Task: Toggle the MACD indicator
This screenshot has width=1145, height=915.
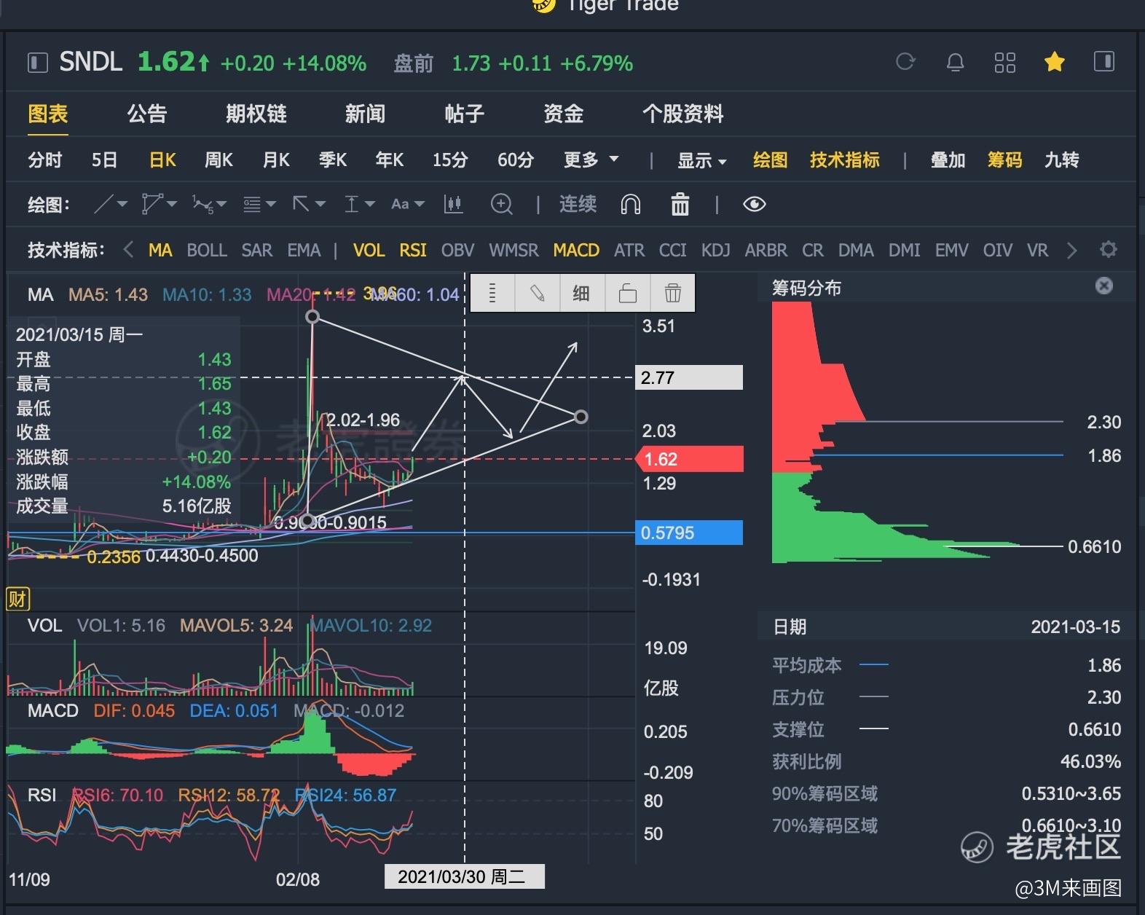Action: [576, 250]
